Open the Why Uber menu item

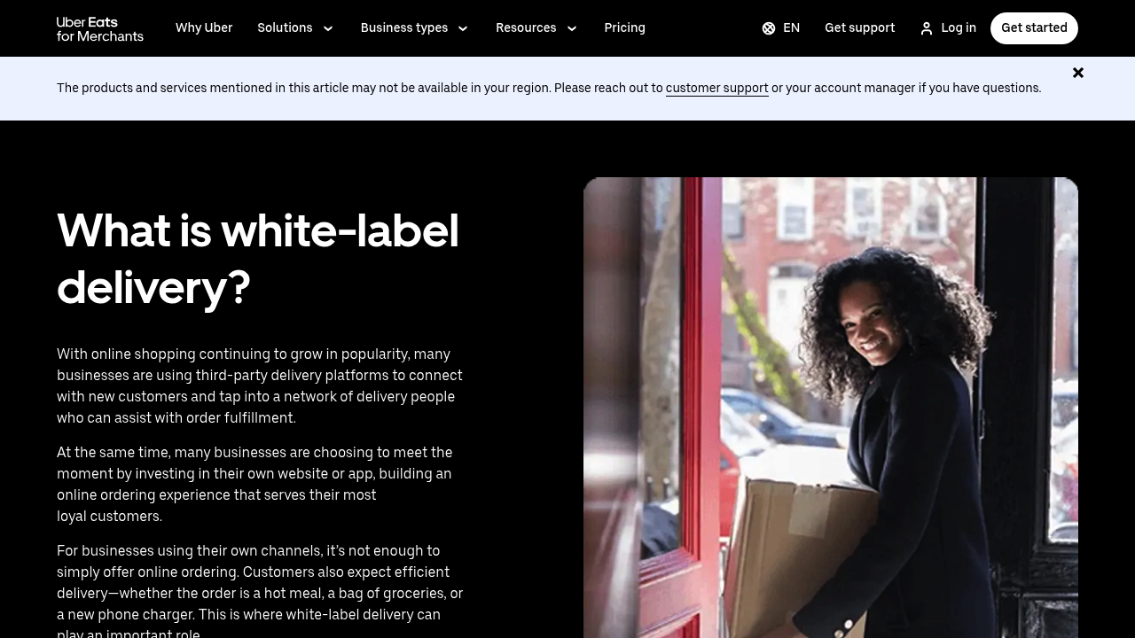pyautogui.click(x=204, y=28)
